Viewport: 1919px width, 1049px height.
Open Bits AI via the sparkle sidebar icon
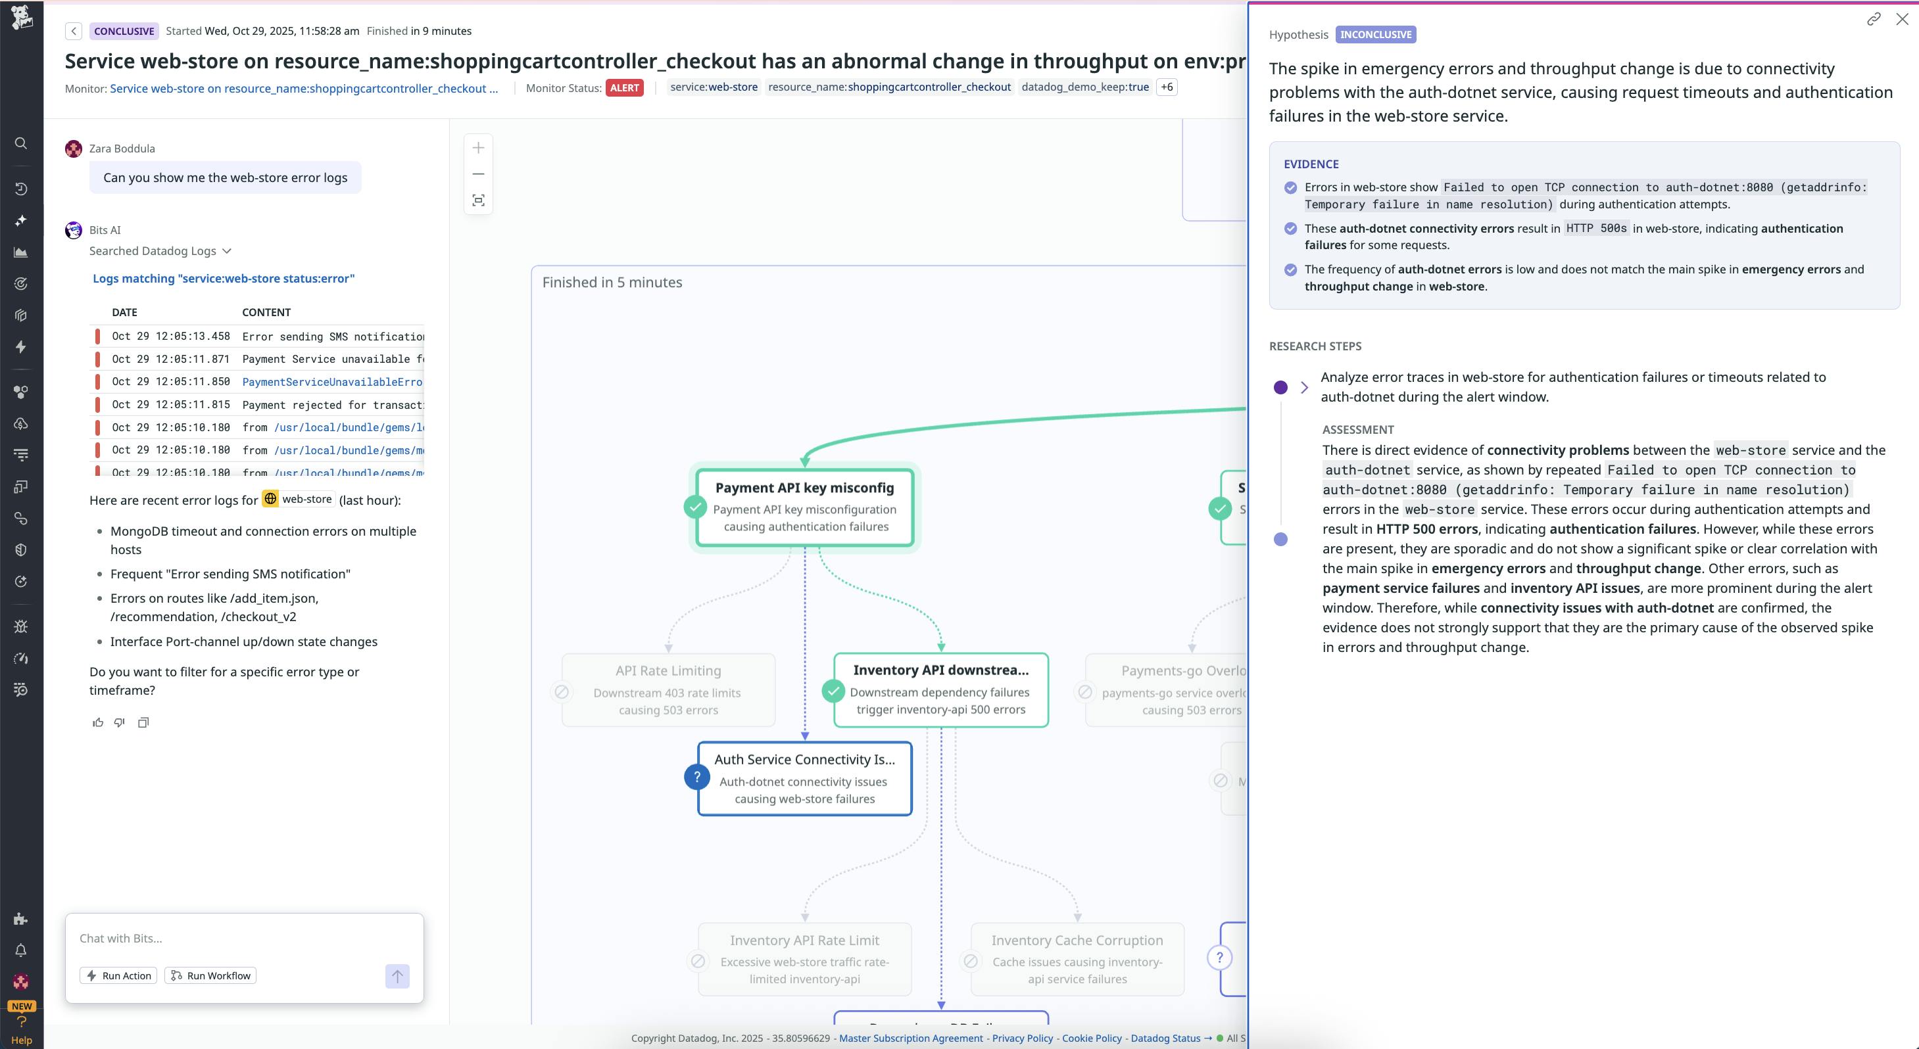(21, 220)
